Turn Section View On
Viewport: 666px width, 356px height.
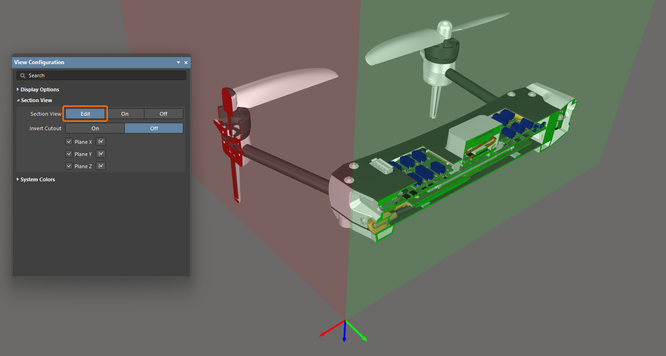coord(125,114)
